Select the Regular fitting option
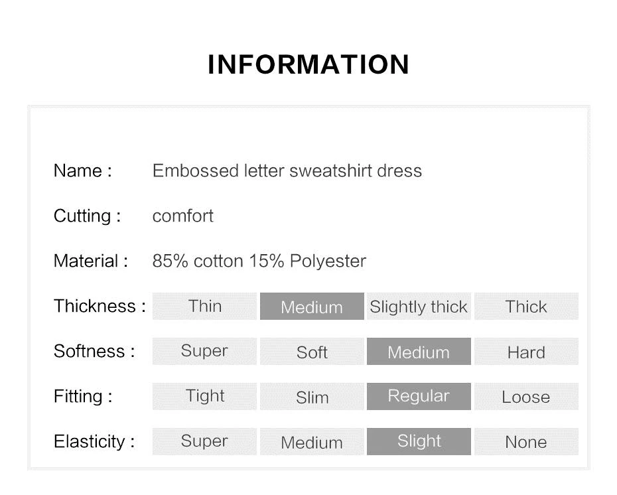Image resolution: width=617 pixels, height=495 pixels. (419, 396)
